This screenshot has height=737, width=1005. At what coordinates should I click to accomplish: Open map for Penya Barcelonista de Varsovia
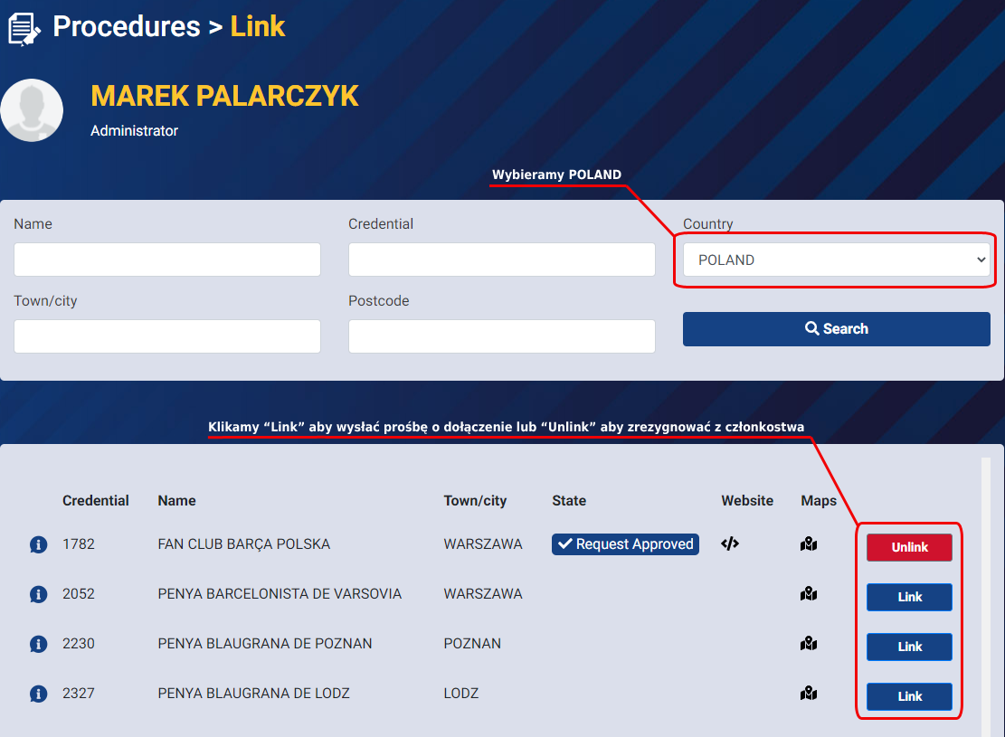tap(809, 593)
